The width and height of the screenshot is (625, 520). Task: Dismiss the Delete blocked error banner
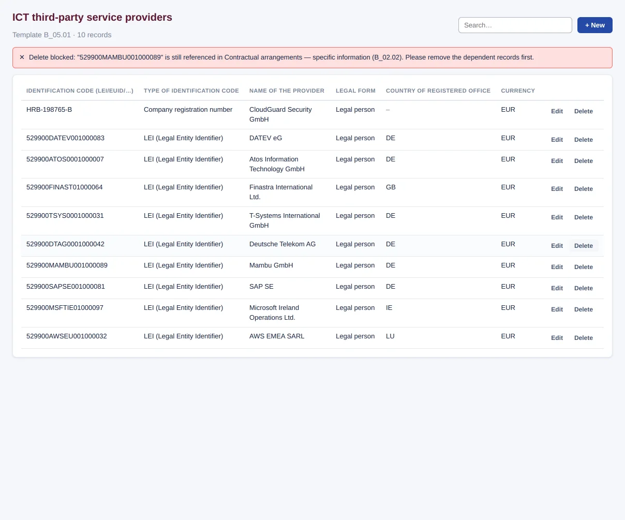tap(22, 57)
